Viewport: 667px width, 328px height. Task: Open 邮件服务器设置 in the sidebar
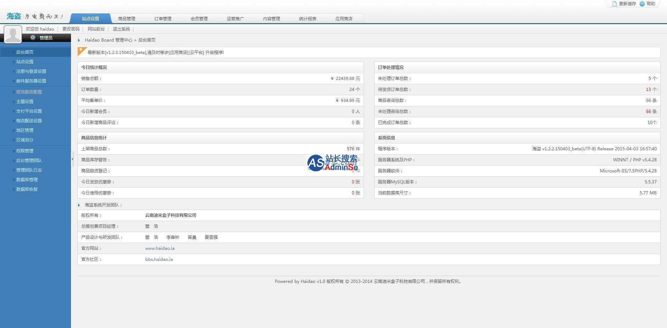(31, 81)
